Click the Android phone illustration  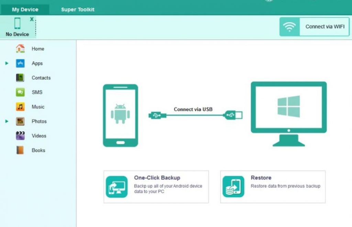tap(120, 115)
